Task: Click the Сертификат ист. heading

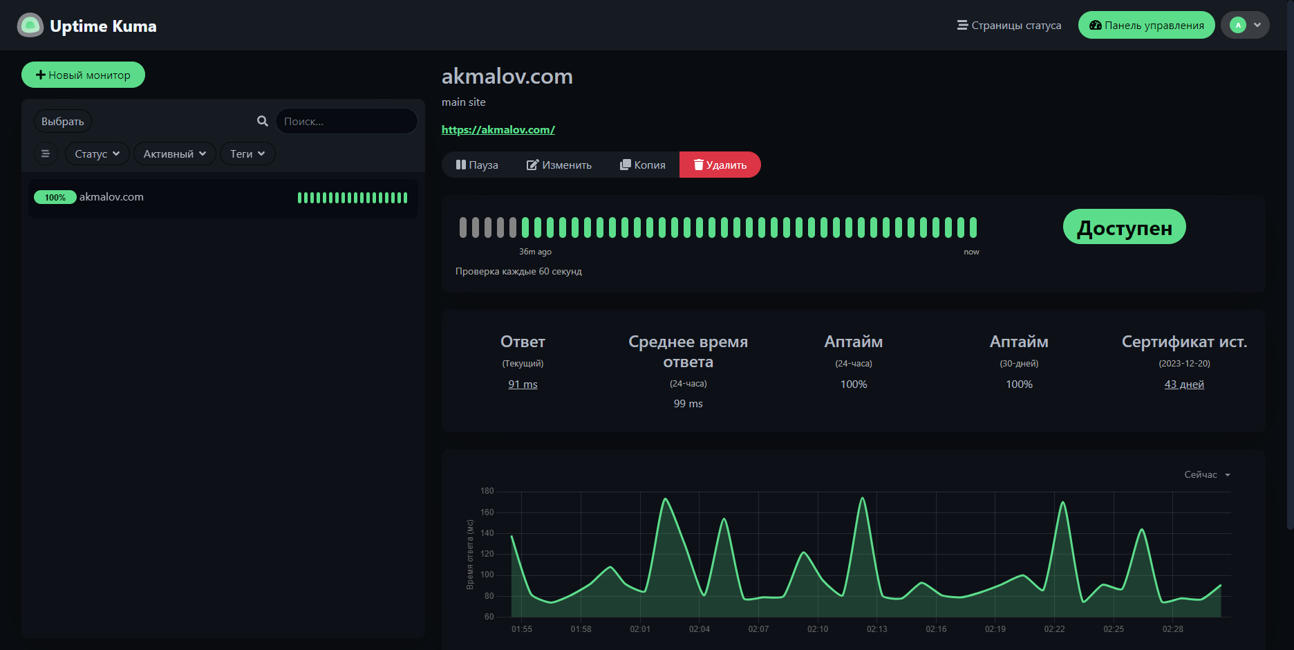Action: click(x=1184, y=342)
